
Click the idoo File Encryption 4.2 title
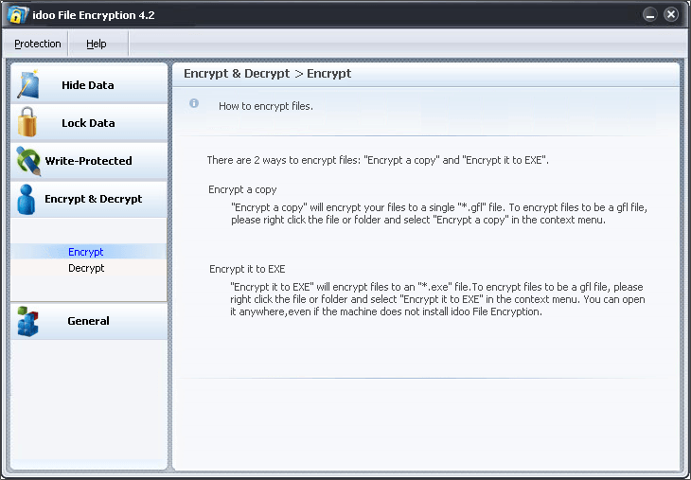click(x=94, y=15)
